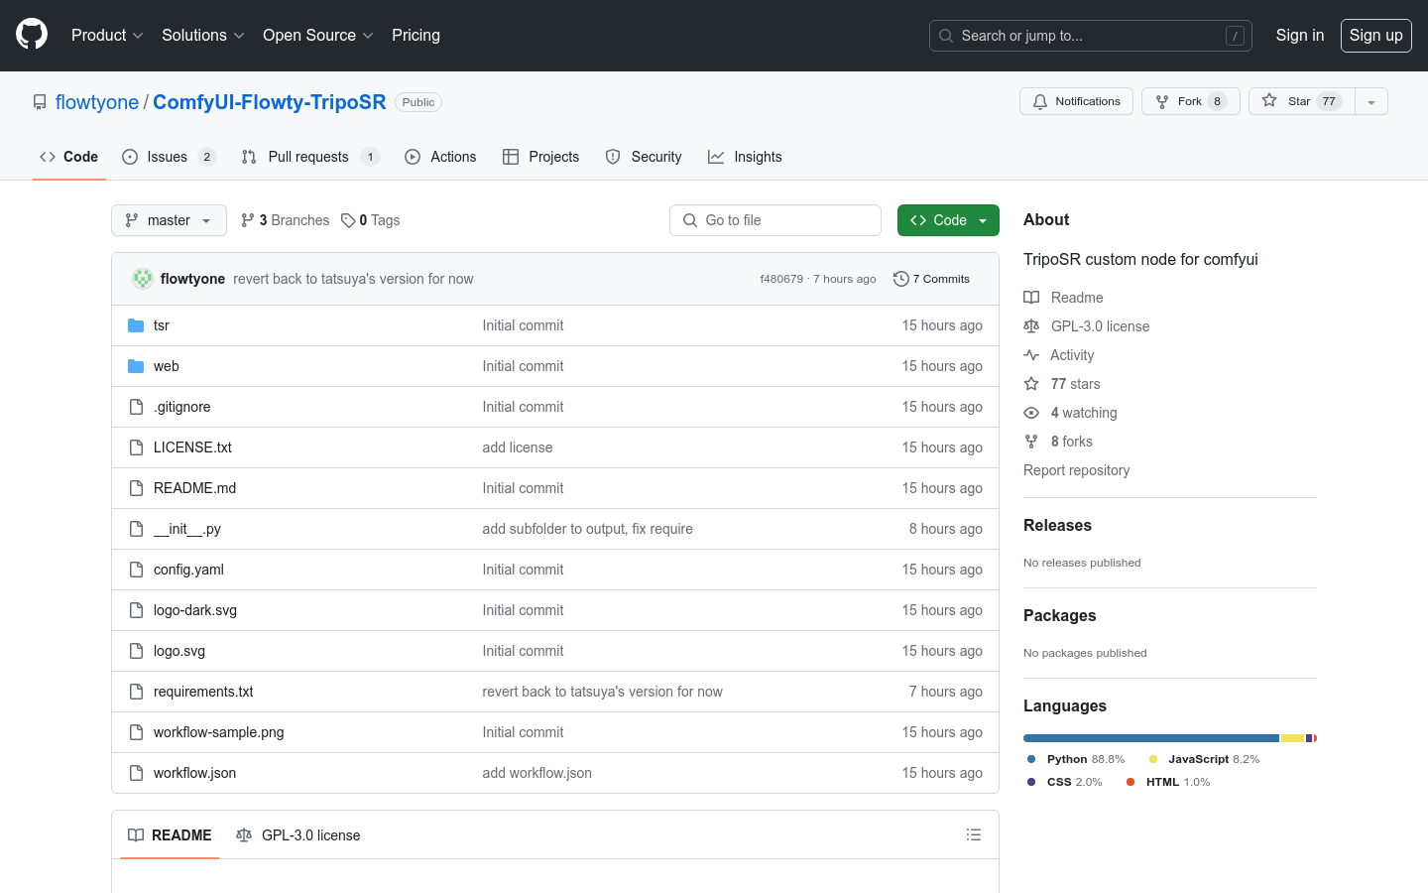Expand the master branch dropdown

(169, 220)
